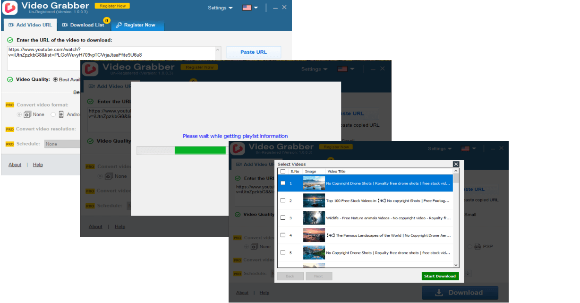Image resolution: width=580 pixels, height=303 pixels.
Task: Select PSP radio in bottom-right window
Action: pos(470,247)
